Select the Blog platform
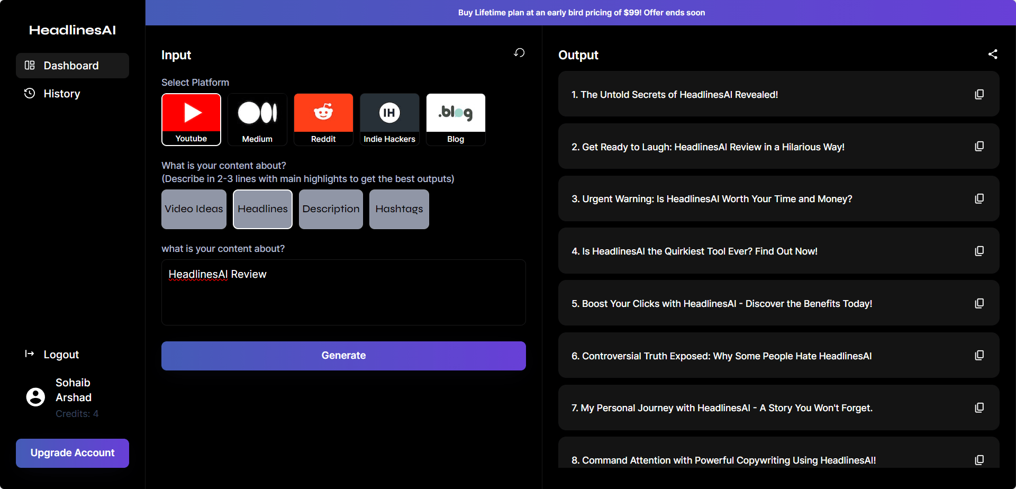1016x489 pixels. (456, 119)
